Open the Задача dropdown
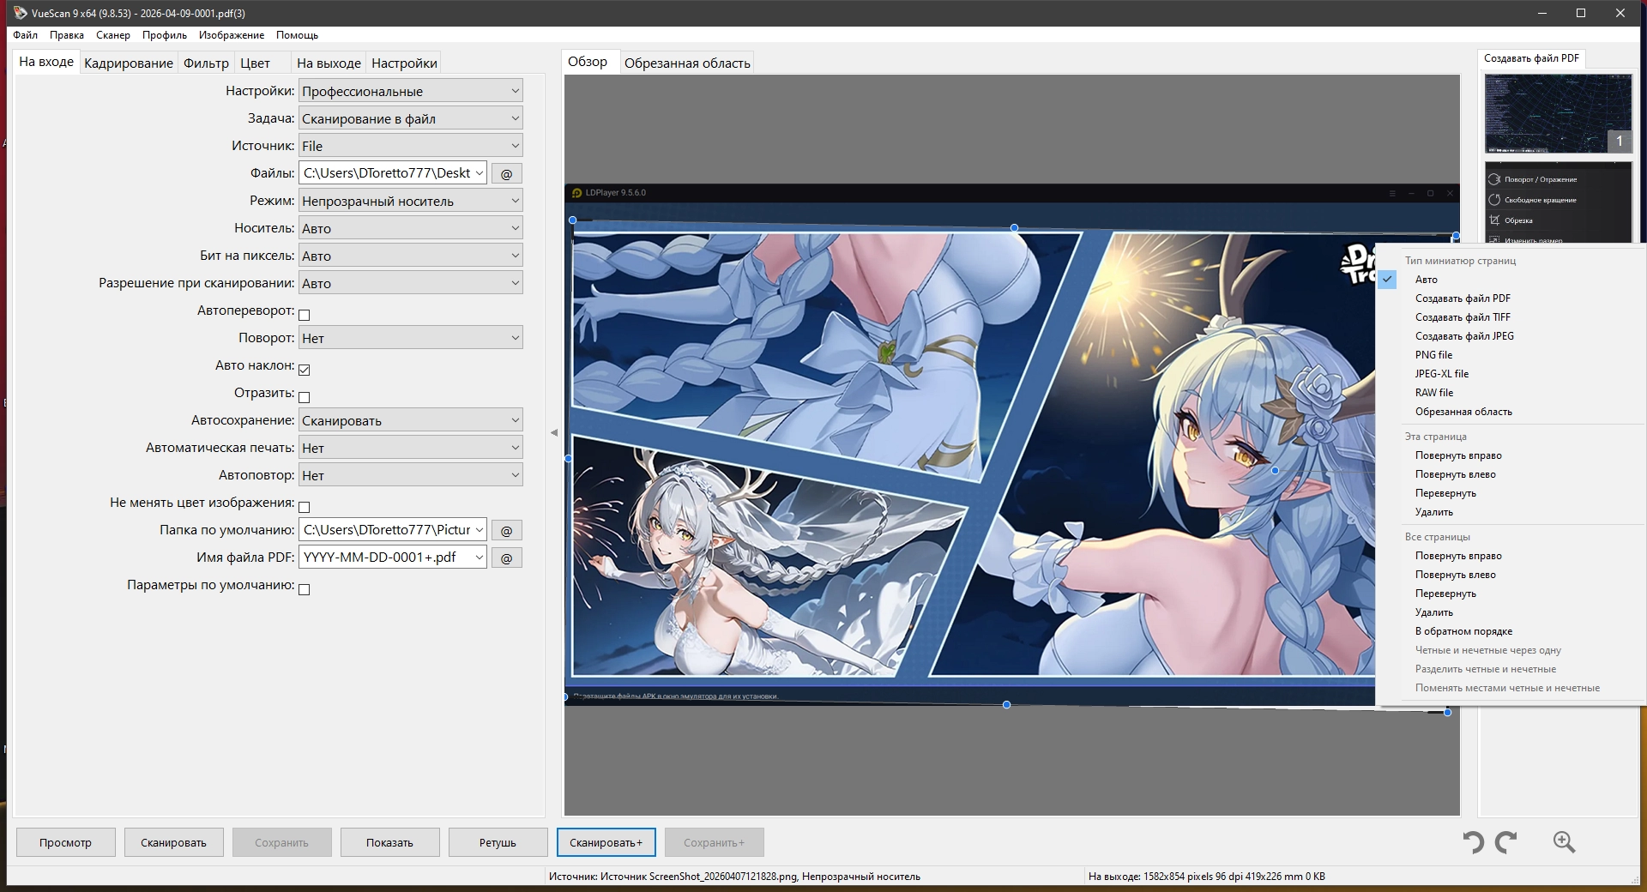Image resolution: width=1647 pixels, height=892 pixels. [410, 118]
